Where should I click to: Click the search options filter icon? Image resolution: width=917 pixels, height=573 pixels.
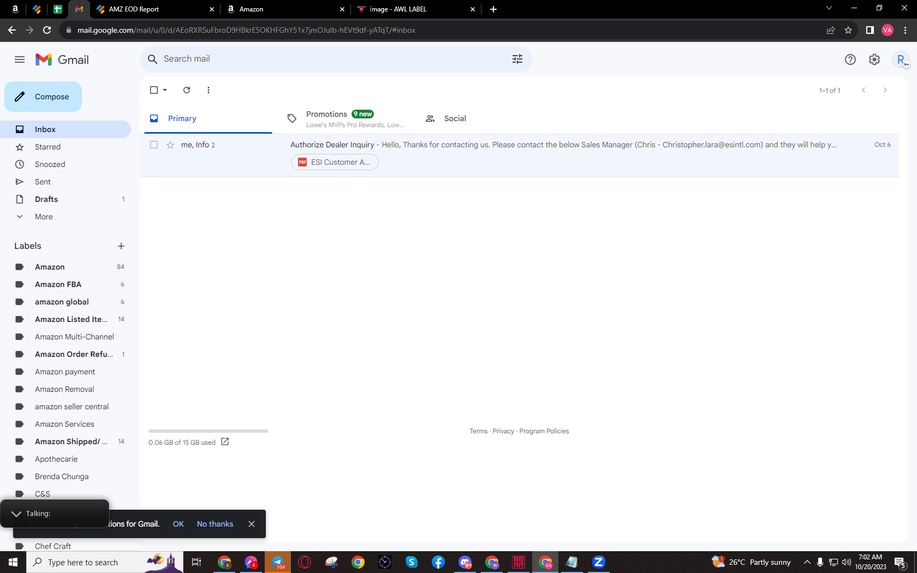point(517,59)
